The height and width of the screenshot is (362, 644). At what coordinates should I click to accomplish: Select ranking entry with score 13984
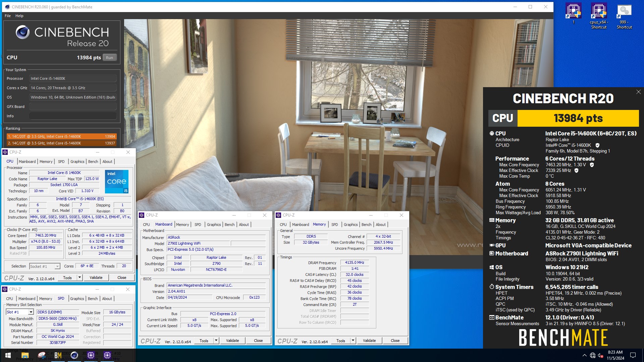[x=61, y=136]
